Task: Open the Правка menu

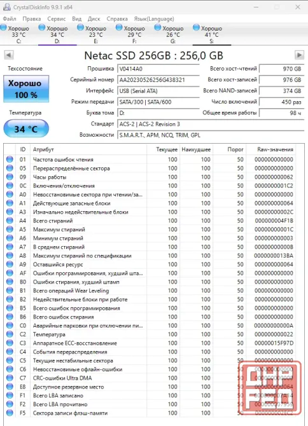Action: pyautogui.click(x=32, y=18)
